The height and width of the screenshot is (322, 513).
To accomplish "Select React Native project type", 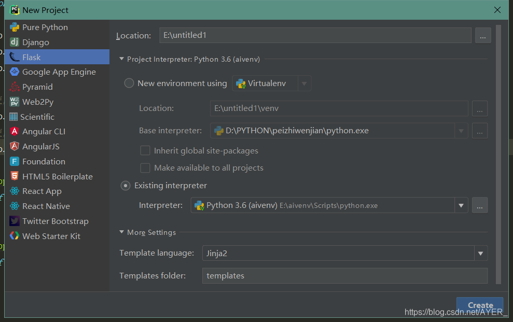I will pos(57,206).
